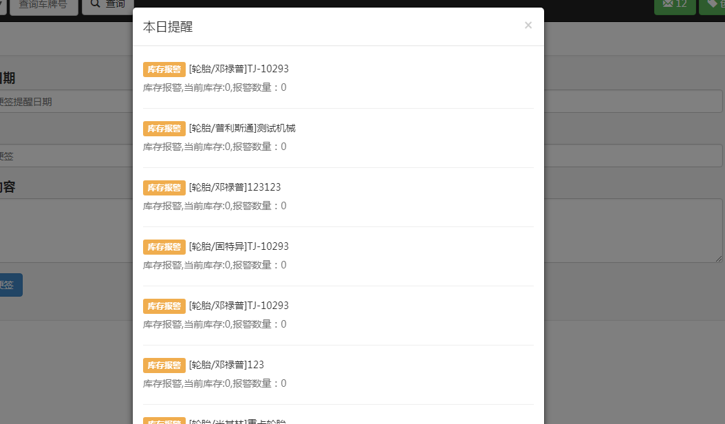
Task: Click the 库存报警 badge beside 固特异 TJ-10293
Action: pos(164,246)
